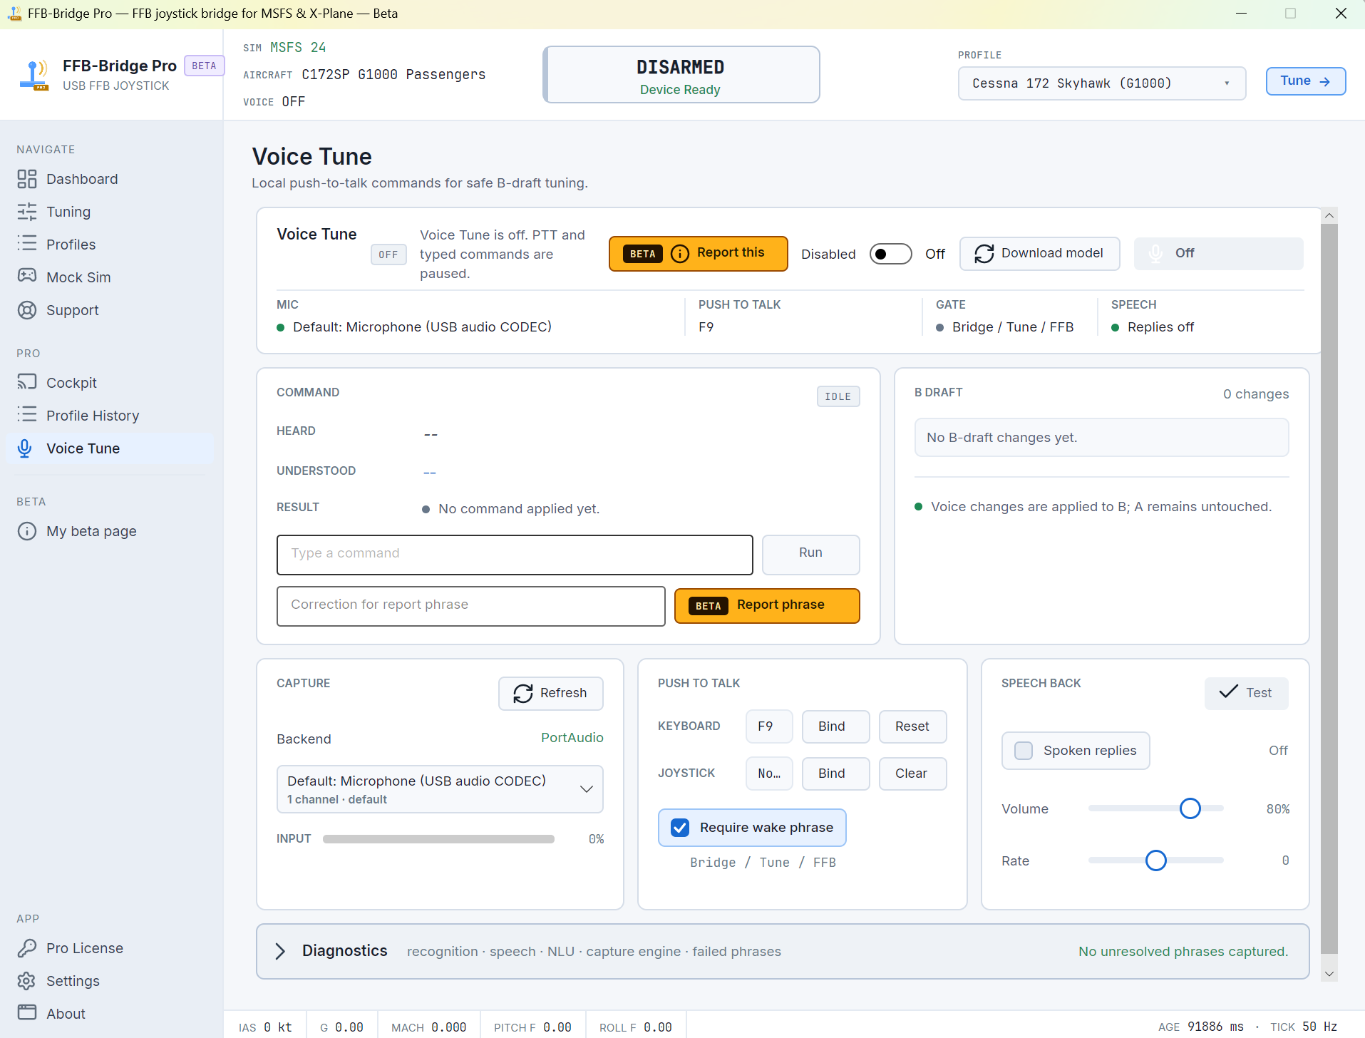The height and width of the screenshot is (1038, 1365).
Task: Click the vertical scrollbar down arrow
Action: [x=1329, y=974]
